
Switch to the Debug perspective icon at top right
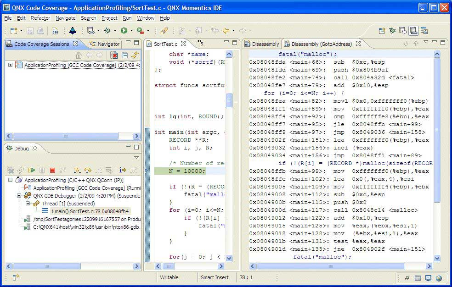392,31
